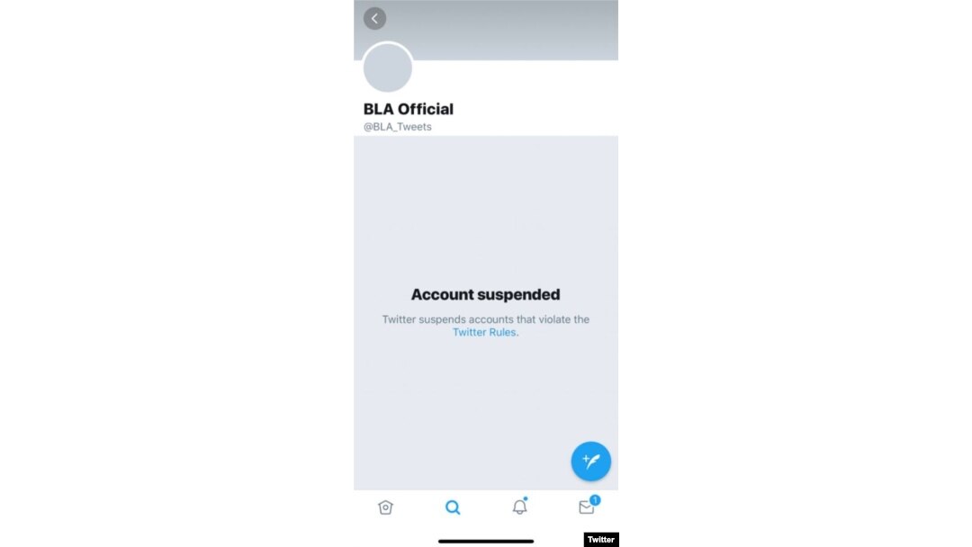This screenshot has height=547, width=972.
Task: Tap the unread badge on Messages
Action: click(x=595, y=500)
